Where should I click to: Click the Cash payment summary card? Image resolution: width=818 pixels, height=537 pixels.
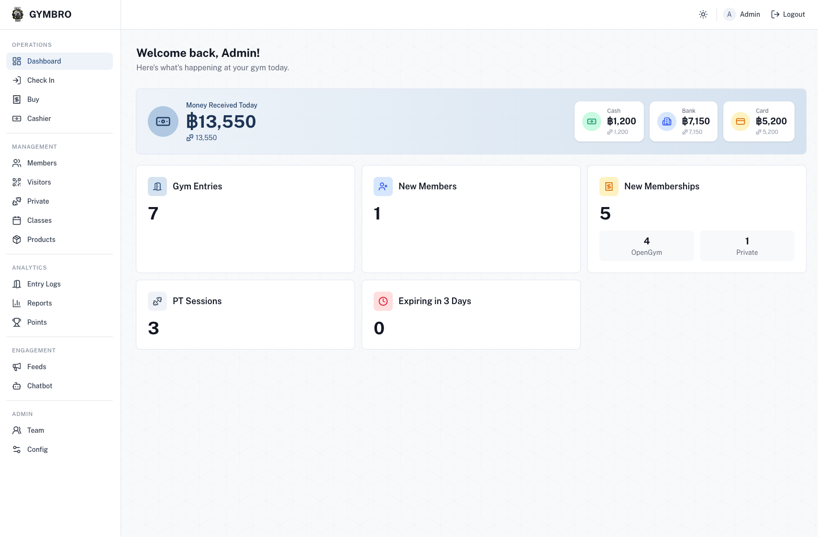tap(609, 121)
